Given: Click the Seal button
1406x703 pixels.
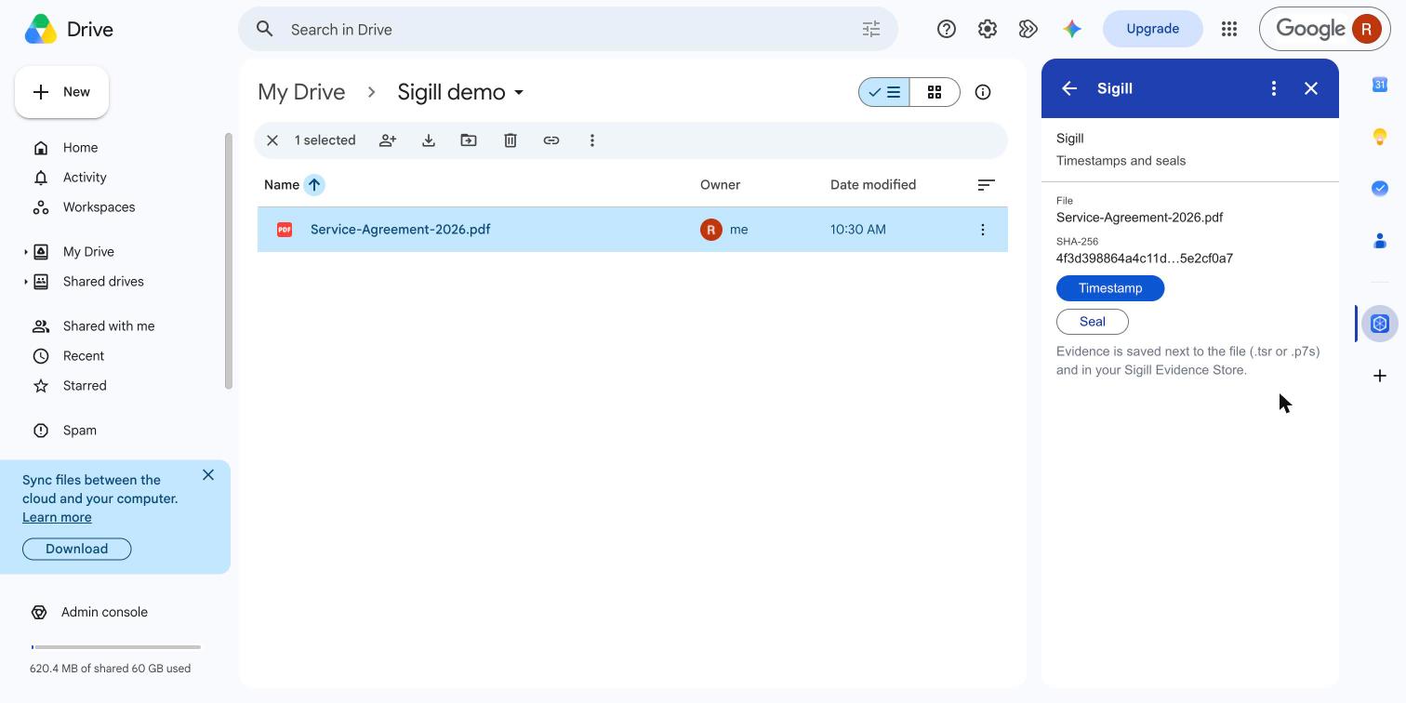Looking at the screenshot, I should click(1093, 322).
